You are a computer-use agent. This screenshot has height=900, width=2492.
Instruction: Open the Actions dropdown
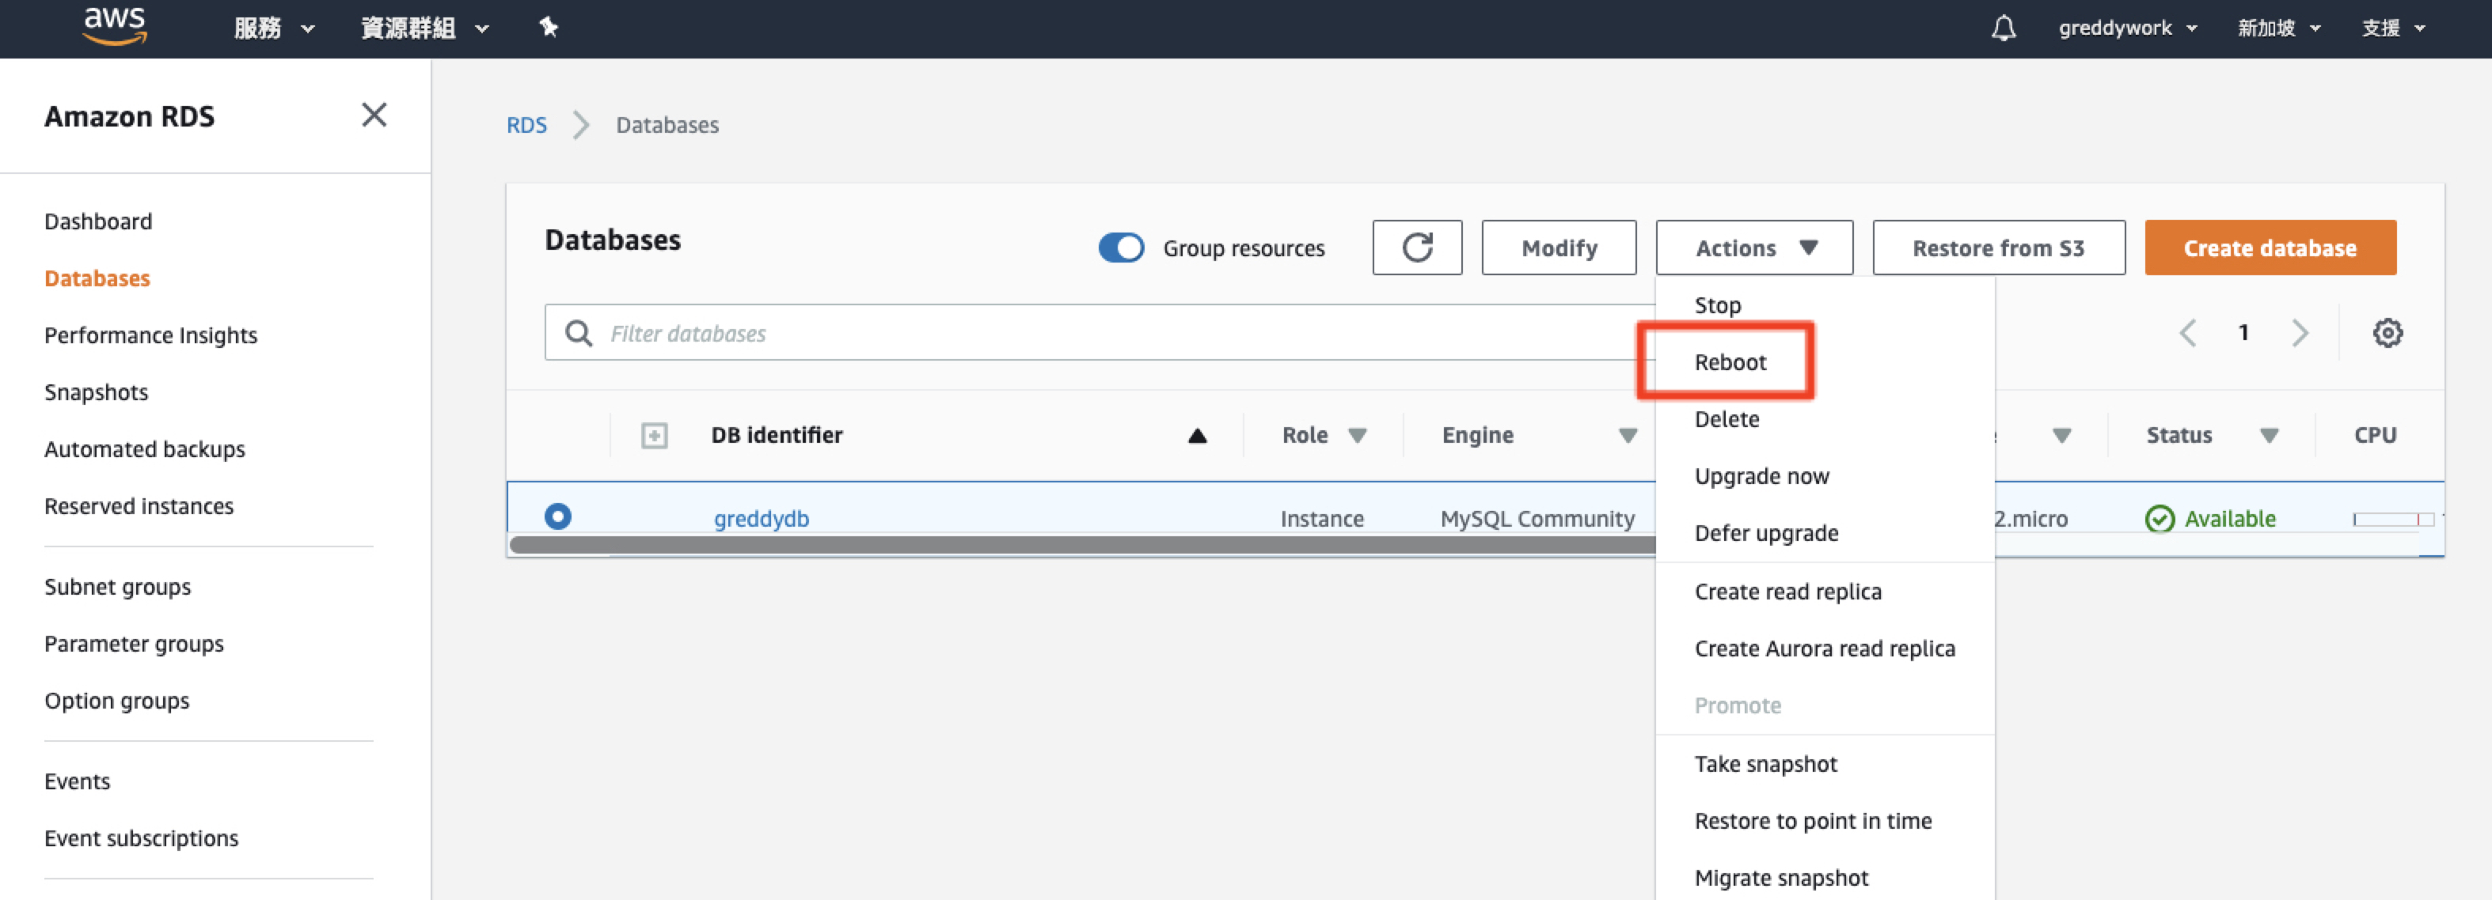pos(1754,248)
